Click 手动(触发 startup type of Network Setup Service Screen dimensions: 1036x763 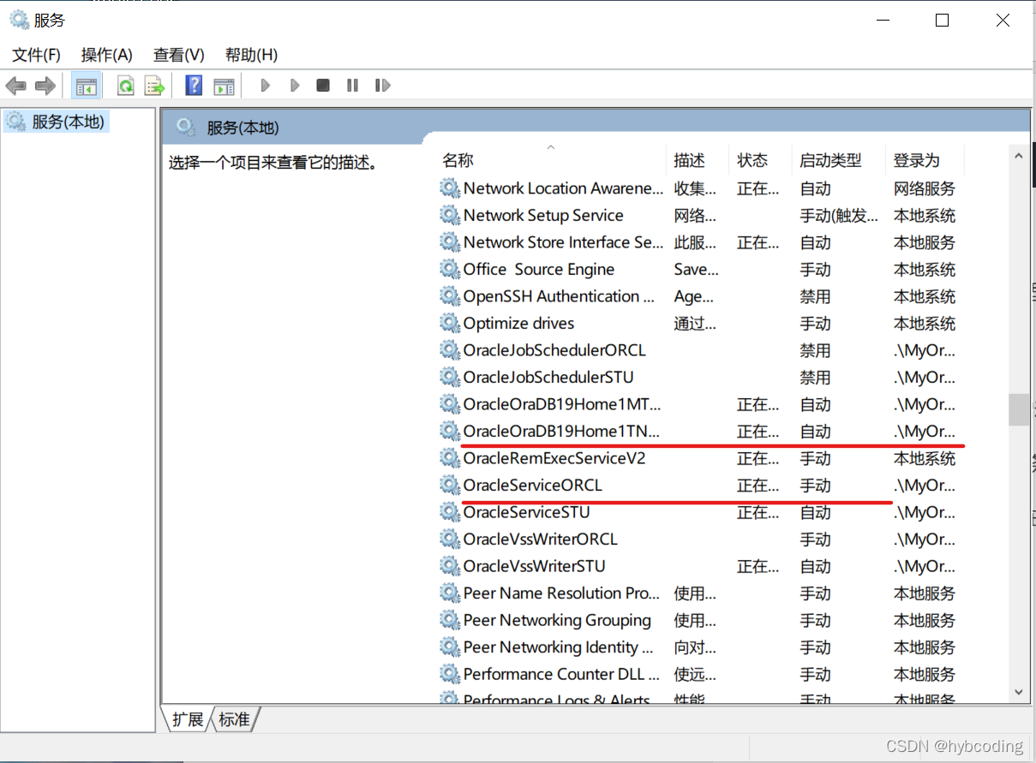[x=839, y=215]
